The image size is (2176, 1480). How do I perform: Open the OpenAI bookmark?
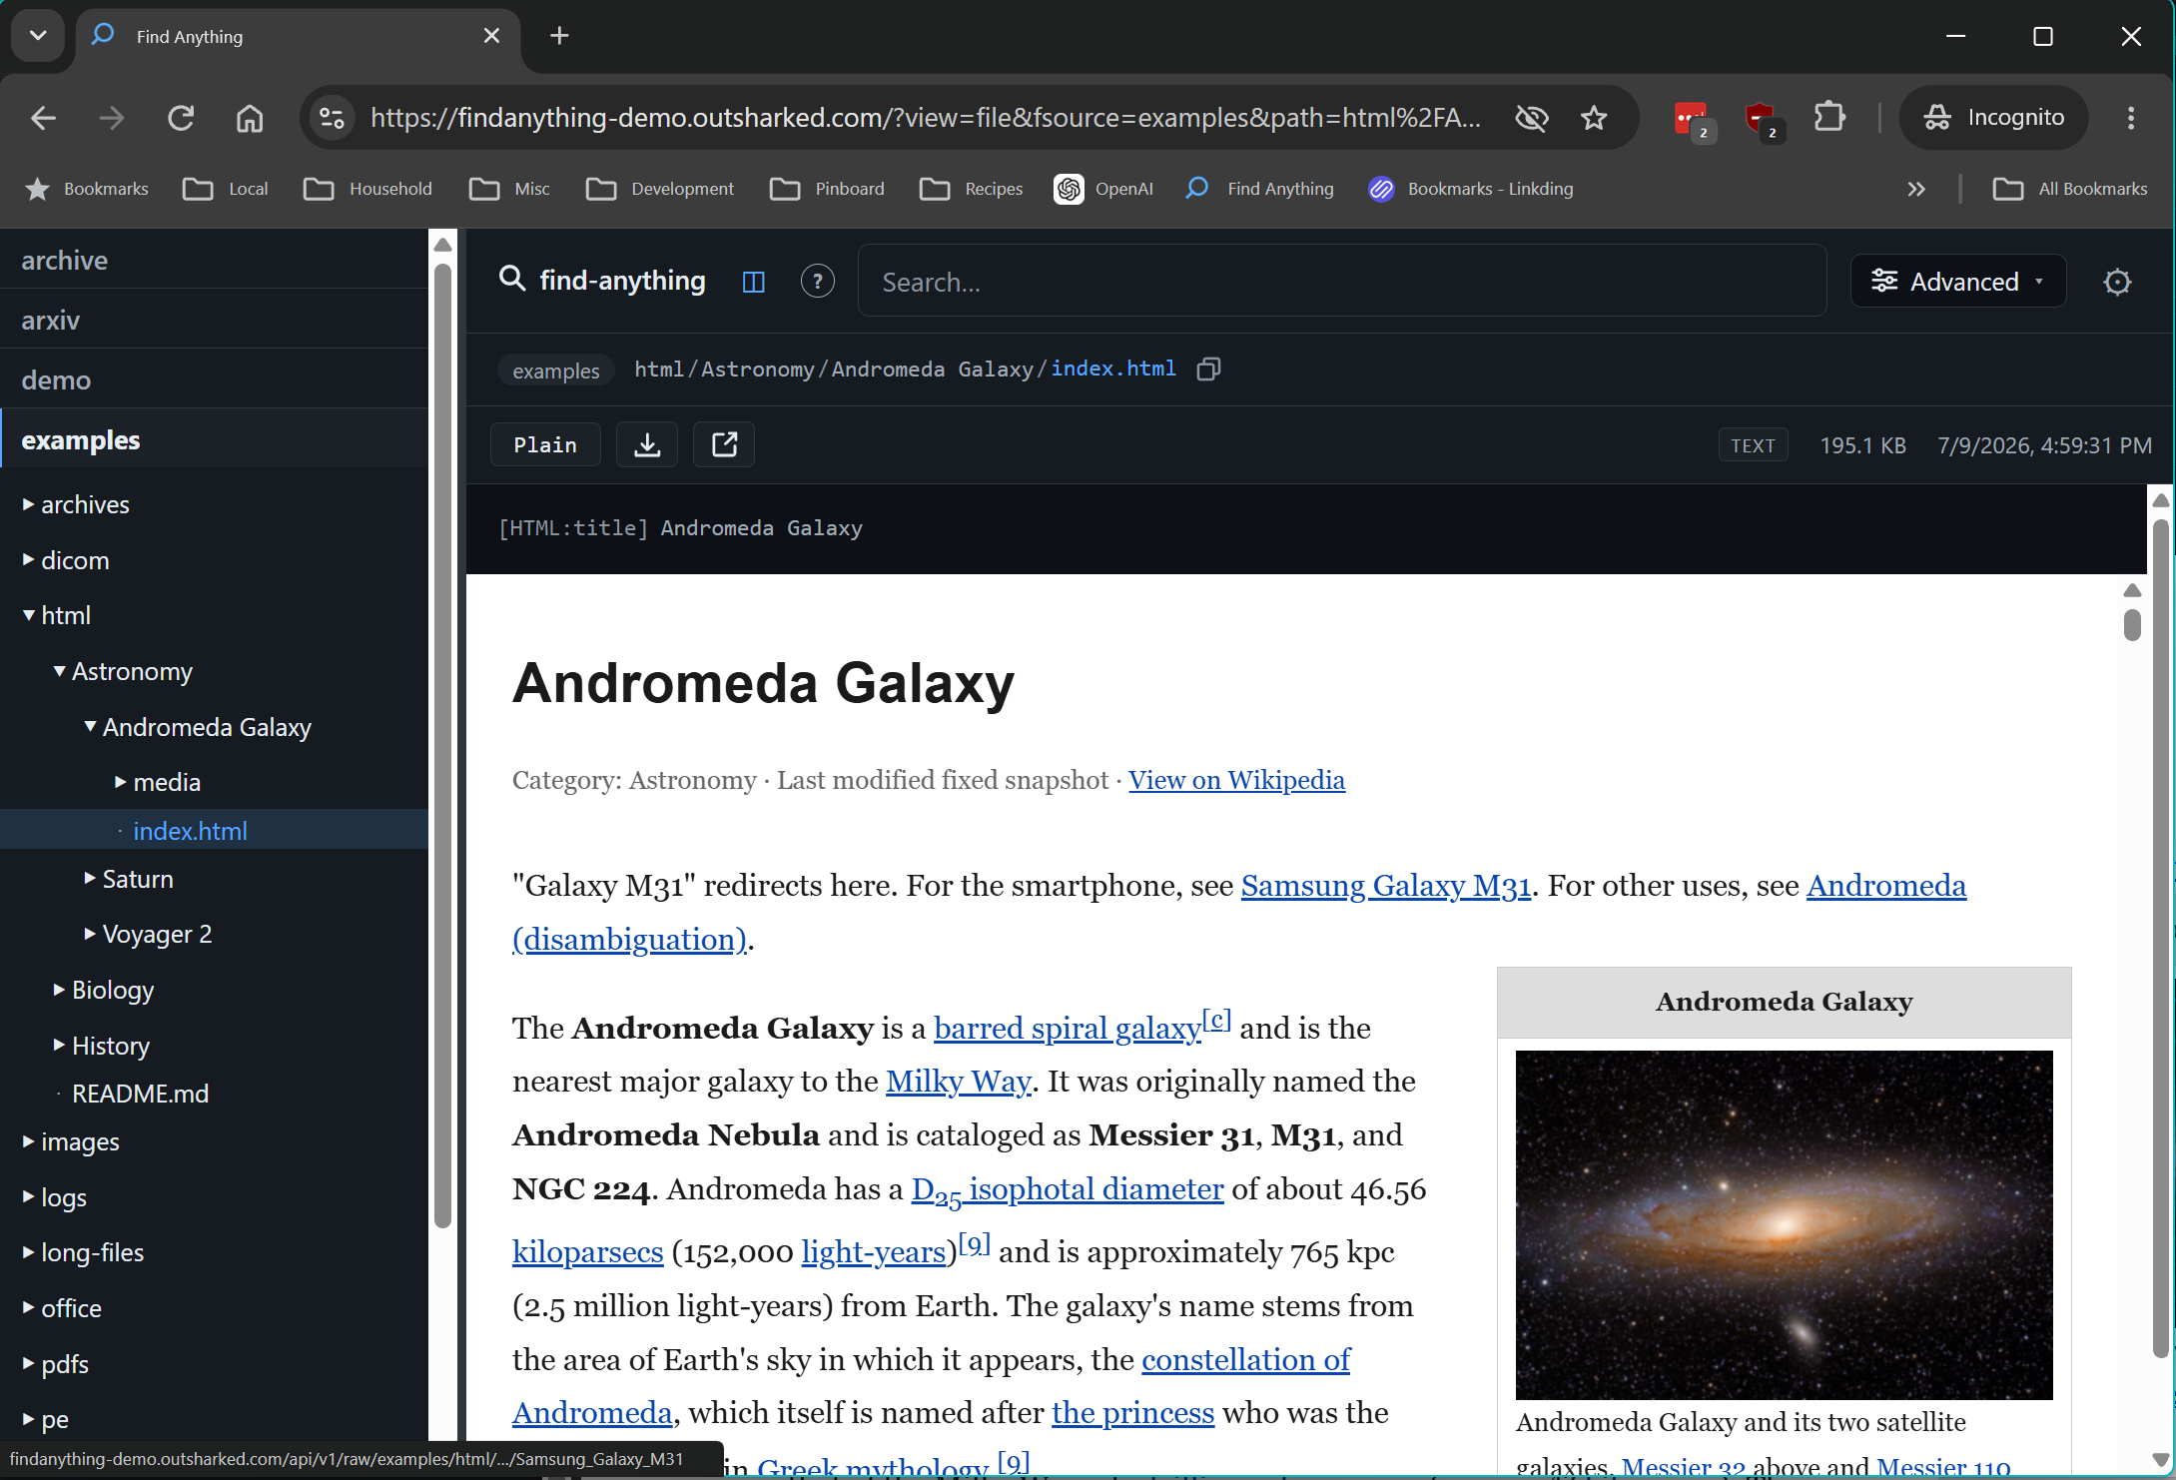point(1103,189)
